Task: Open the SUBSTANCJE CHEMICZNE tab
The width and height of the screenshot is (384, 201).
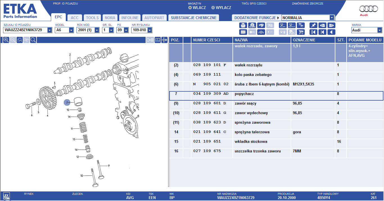Action: [x=194, y=18]
